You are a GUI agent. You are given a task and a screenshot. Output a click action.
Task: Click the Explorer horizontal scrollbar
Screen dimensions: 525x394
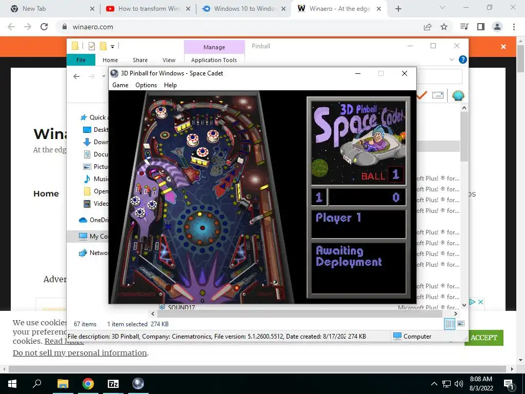299,314
